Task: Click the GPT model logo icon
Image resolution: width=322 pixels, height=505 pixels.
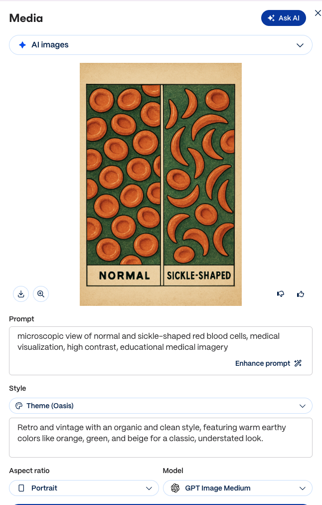Action: (x=175, y=488)
